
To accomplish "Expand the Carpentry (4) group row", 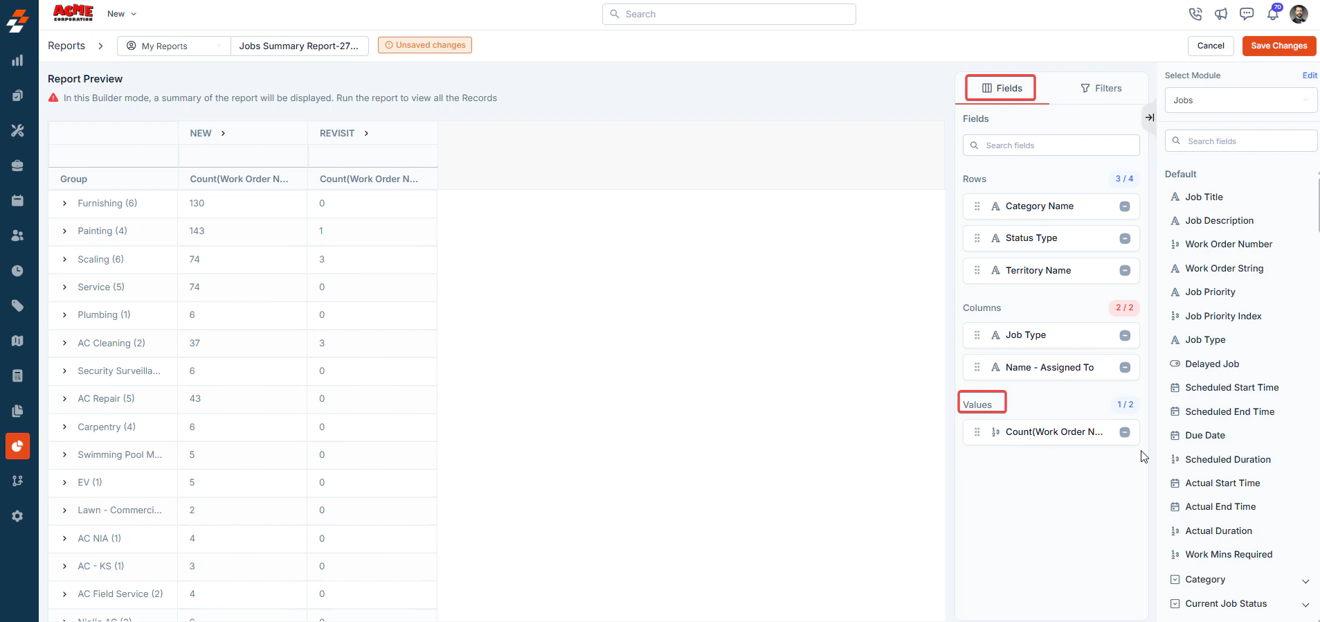I will pyautogui.click(x=64, y=427).
